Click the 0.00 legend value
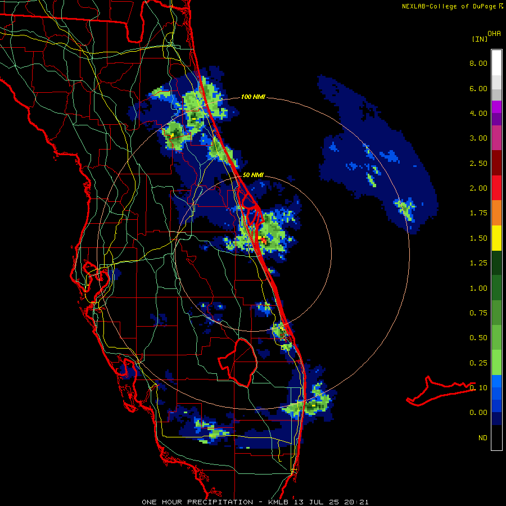 point(478,413)
